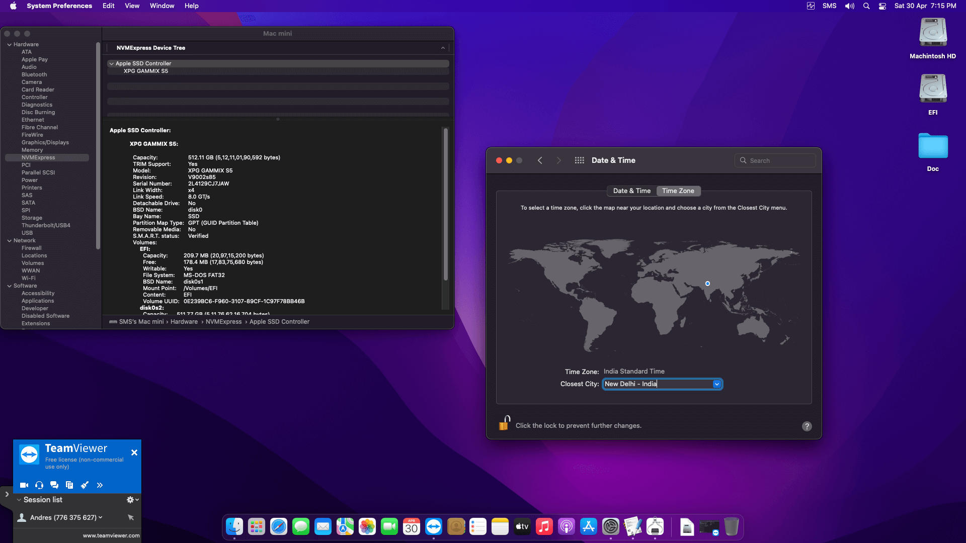Open Trash from the Dock
Viewport: 966px width, 543px height.
click(x=732, y=526)
